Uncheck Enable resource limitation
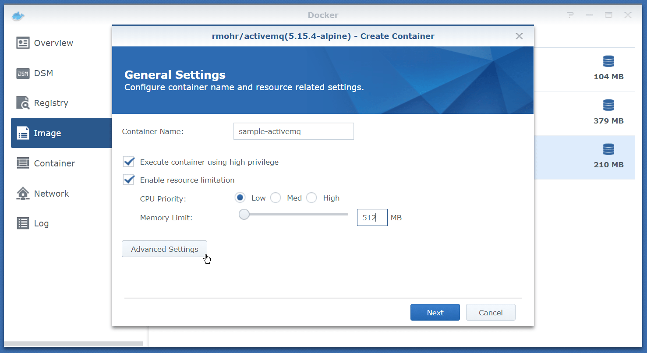647x353 pixels. [129, 180]
